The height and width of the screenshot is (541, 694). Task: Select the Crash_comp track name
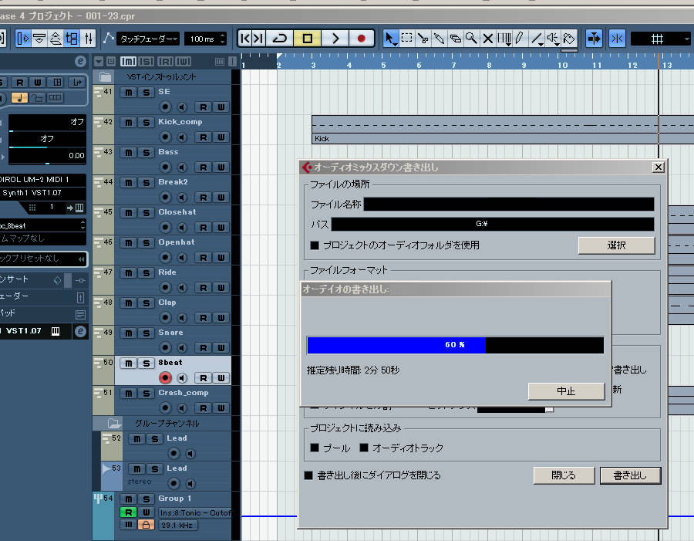coord(184,393)
